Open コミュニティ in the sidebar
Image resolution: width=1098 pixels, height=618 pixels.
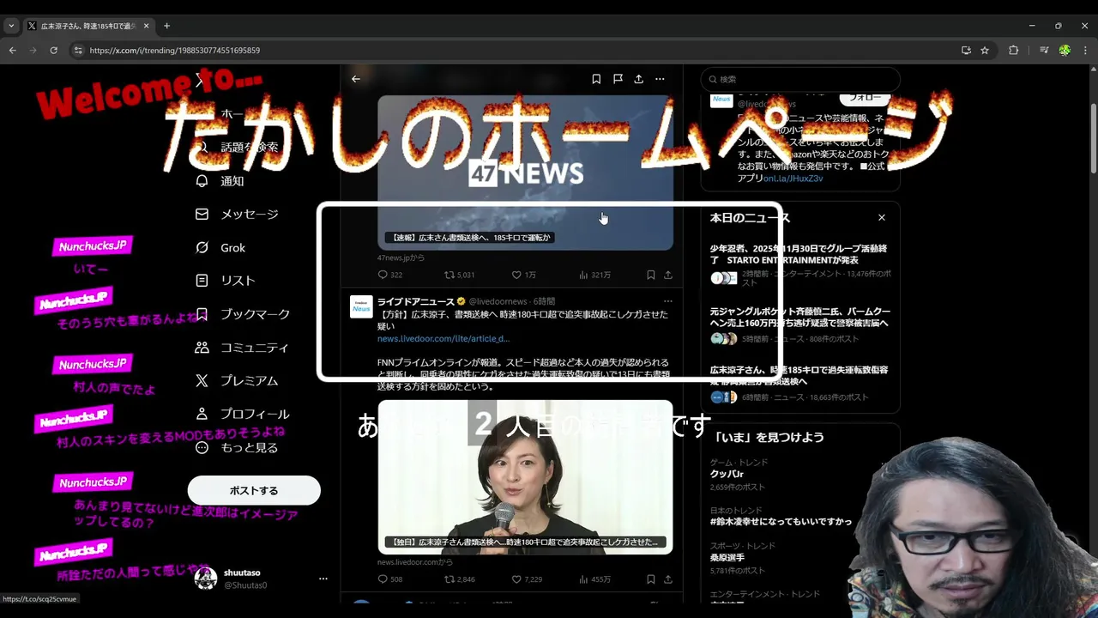pyautogui.click(x=242, y=348)
